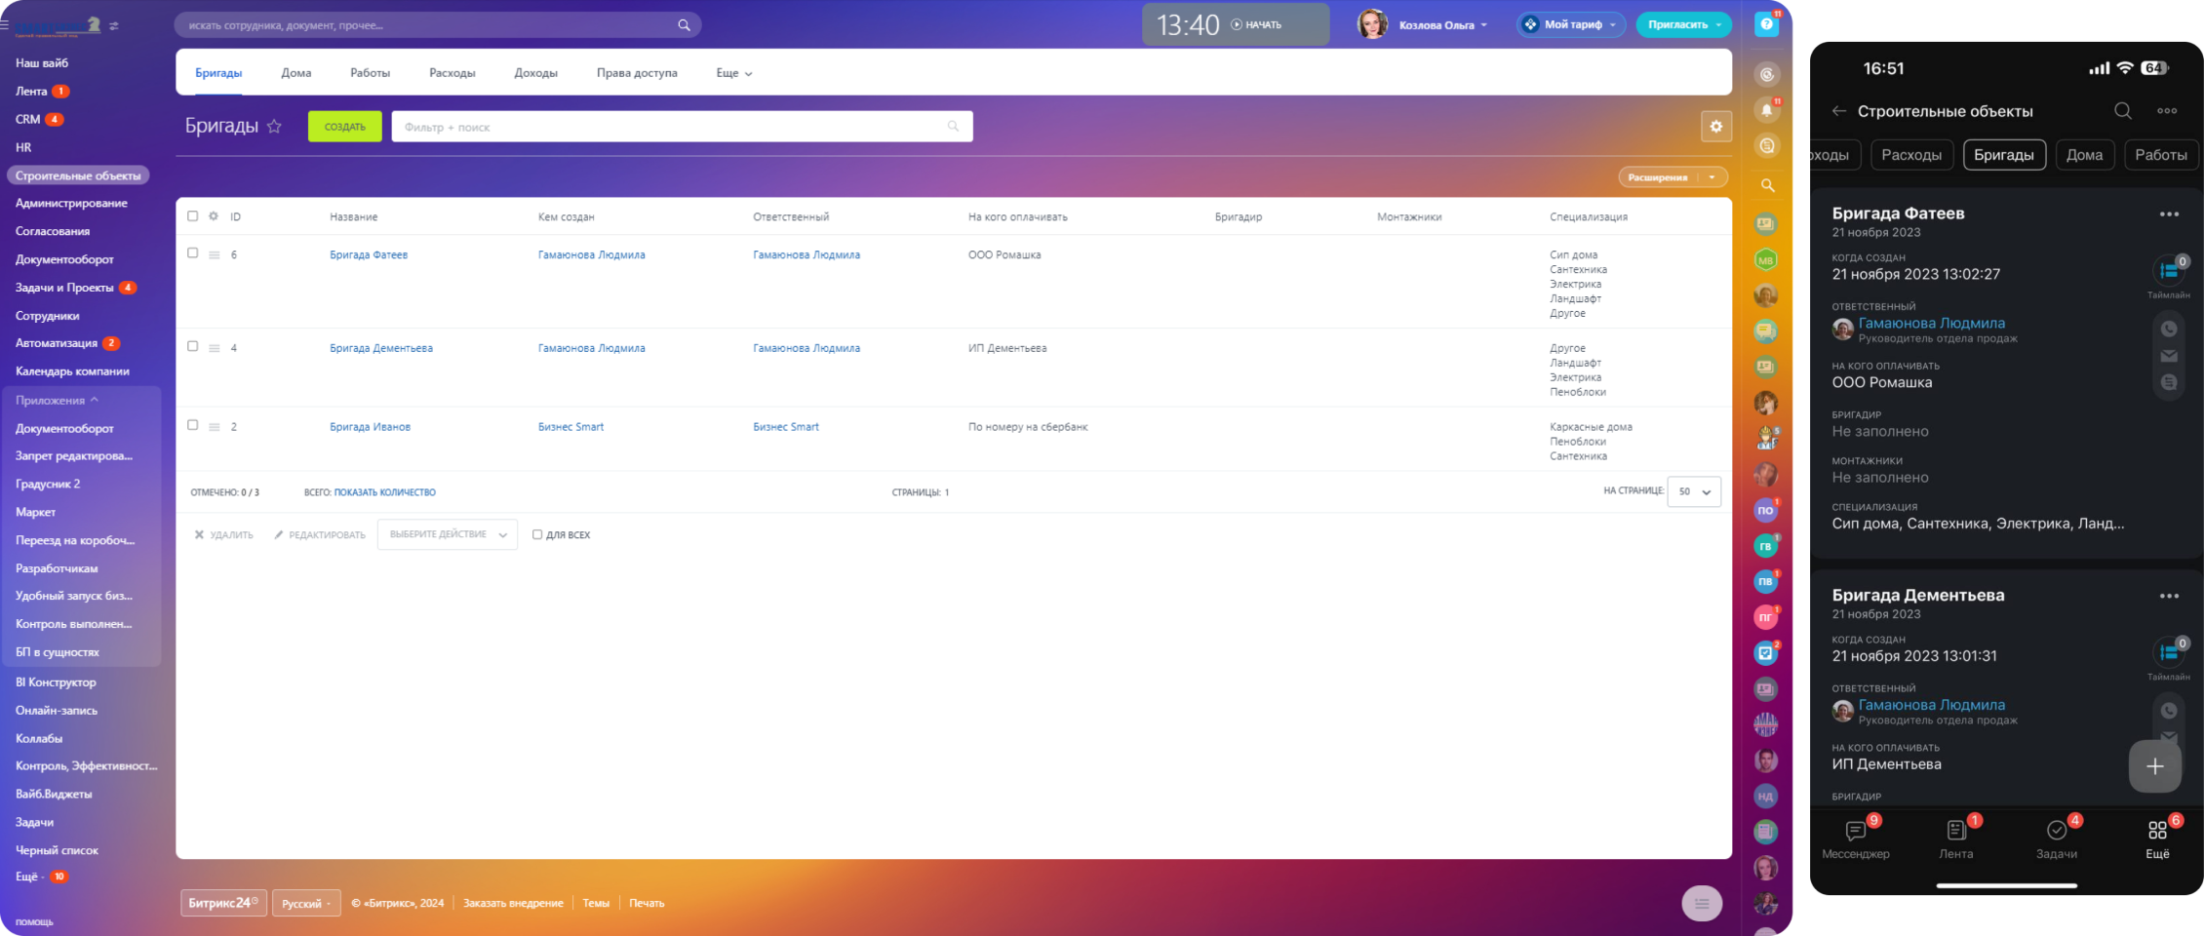Click the Заказать внедрение footer link
The width and height of the screenshot is (2204, 936).
coord(513,904)
